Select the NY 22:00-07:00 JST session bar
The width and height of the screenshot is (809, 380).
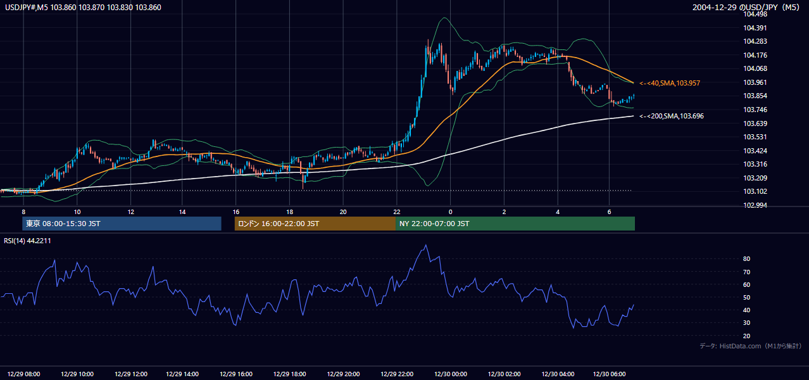tap(515, 224)
